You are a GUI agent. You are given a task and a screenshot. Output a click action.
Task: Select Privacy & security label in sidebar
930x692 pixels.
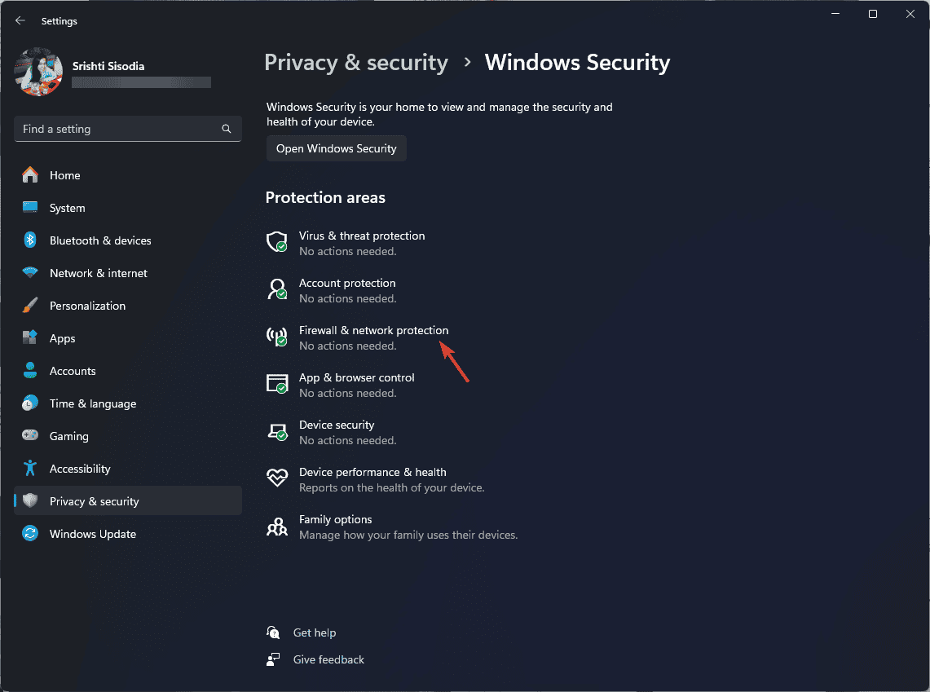point(95,501)
